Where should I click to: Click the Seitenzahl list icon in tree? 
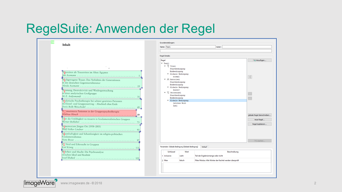pos(168,93)
